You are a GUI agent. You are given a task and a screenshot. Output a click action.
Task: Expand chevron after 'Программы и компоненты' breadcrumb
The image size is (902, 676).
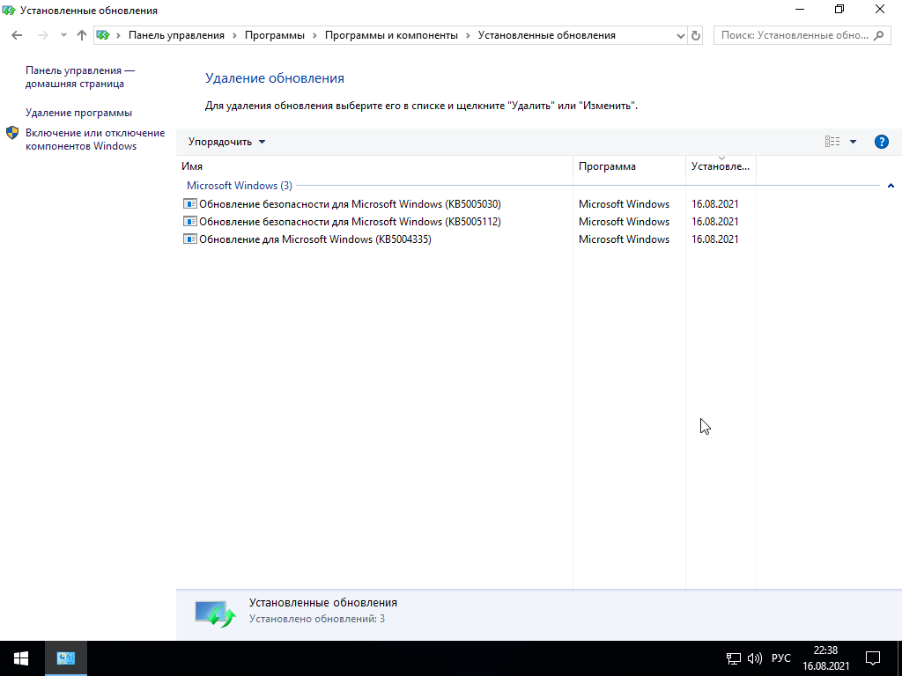[469, 35]
